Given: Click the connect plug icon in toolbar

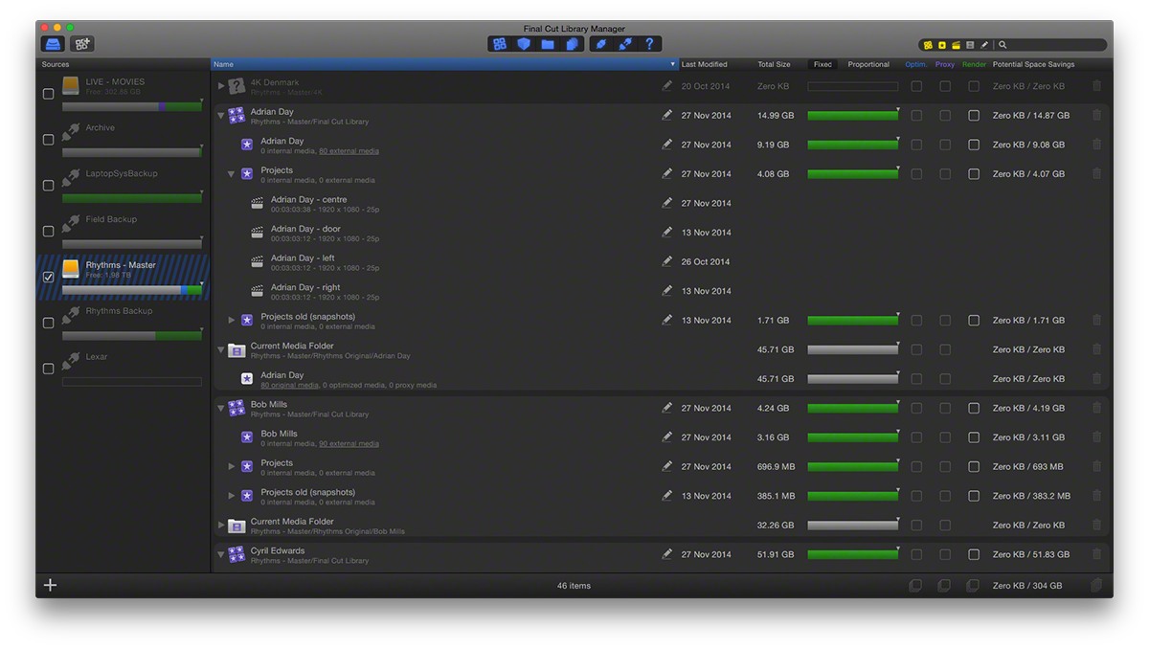Looking at the screenshot, I should tap(601, 44).
